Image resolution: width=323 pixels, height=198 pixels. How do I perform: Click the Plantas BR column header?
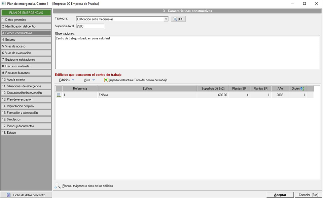[260, 89]
